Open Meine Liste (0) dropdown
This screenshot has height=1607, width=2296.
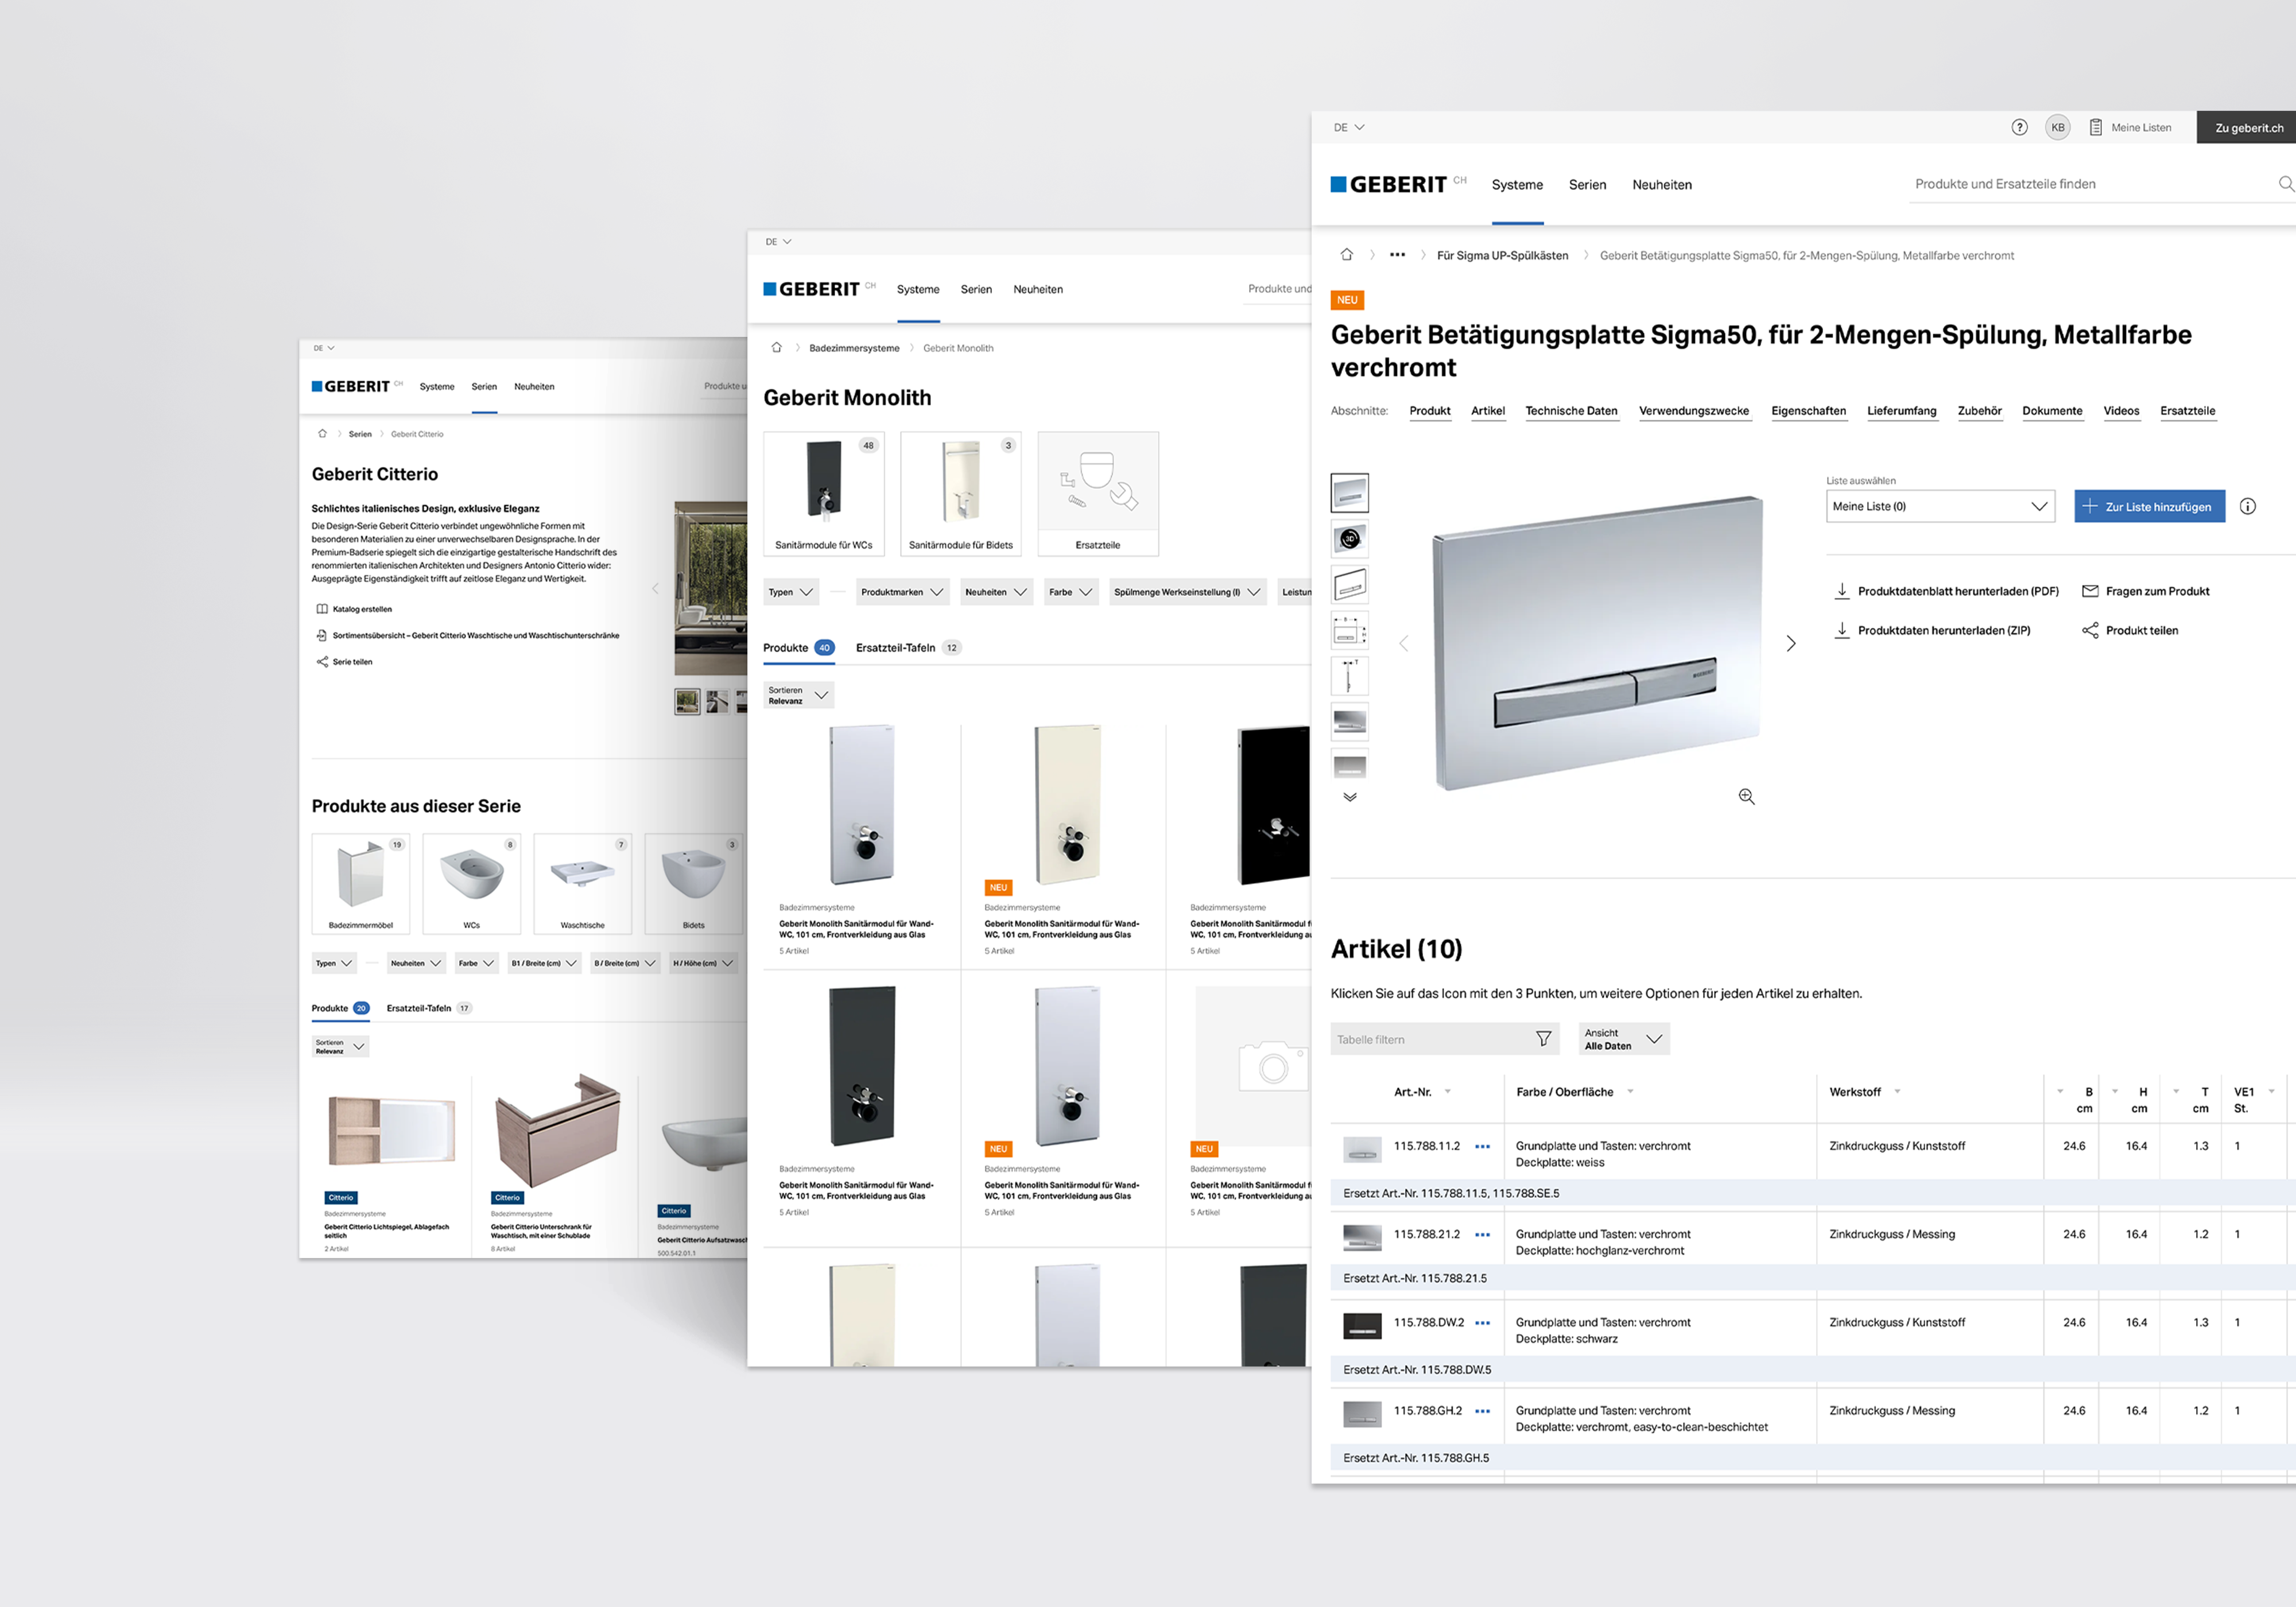click(x=1940, y=506)
